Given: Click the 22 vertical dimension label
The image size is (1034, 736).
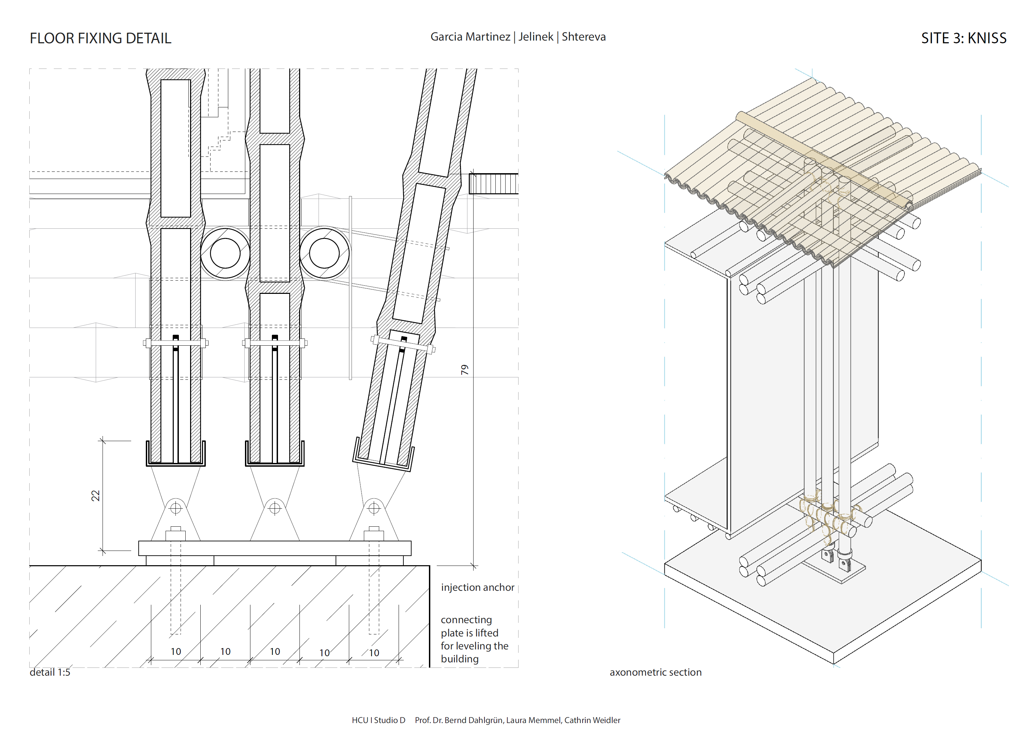Looking at the screenshot, I should (x=96, y=496).
